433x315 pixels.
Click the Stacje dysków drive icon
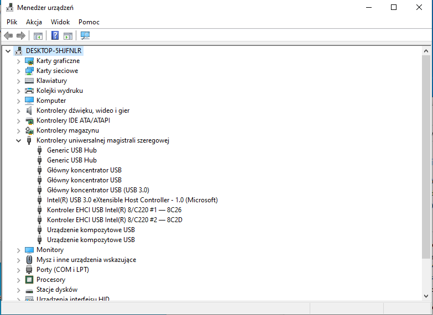29,291
